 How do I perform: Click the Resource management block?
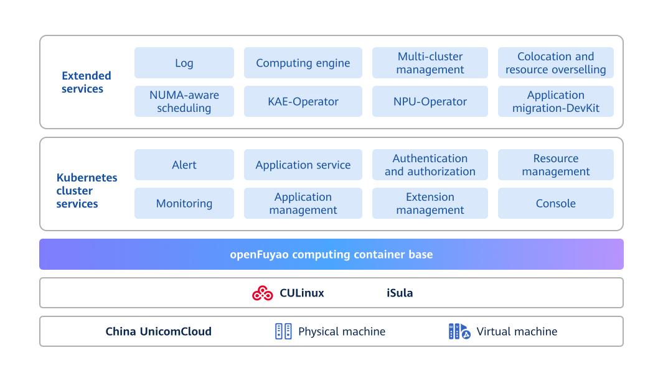555,165
